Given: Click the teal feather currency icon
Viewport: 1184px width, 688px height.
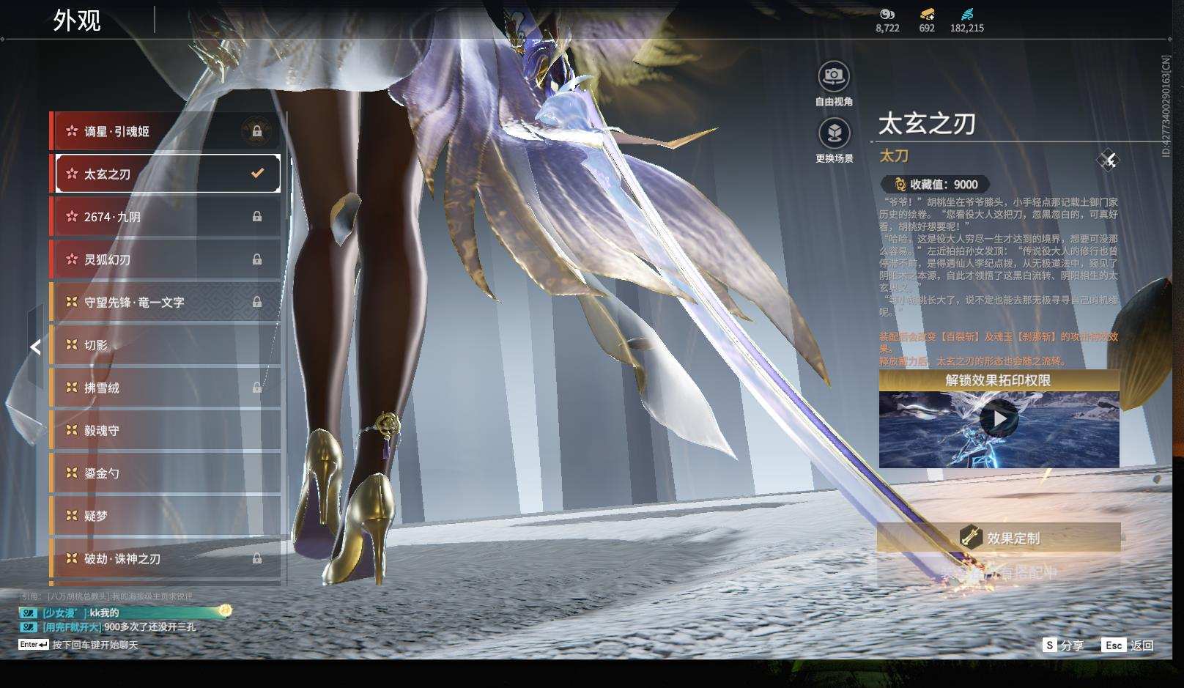Looking at the screenshot, I should (x=967, y=14).
